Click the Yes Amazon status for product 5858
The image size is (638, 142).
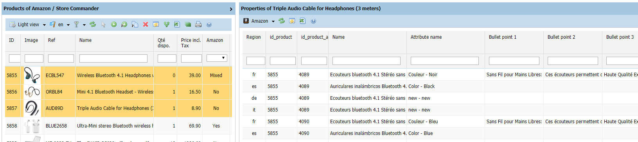pos(216,126)
